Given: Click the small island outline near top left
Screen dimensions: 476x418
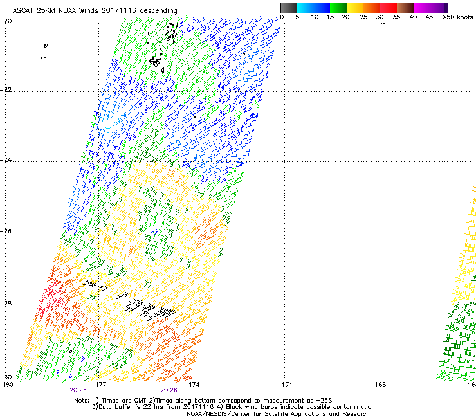Looking at the screenshot, I should coord(46,46).
